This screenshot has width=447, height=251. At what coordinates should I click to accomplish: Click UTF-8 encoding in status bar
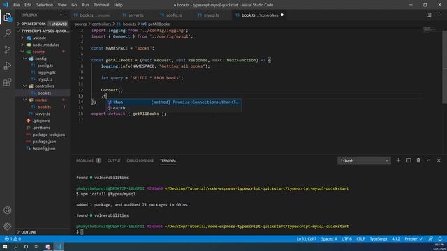[x=346, y=238]
